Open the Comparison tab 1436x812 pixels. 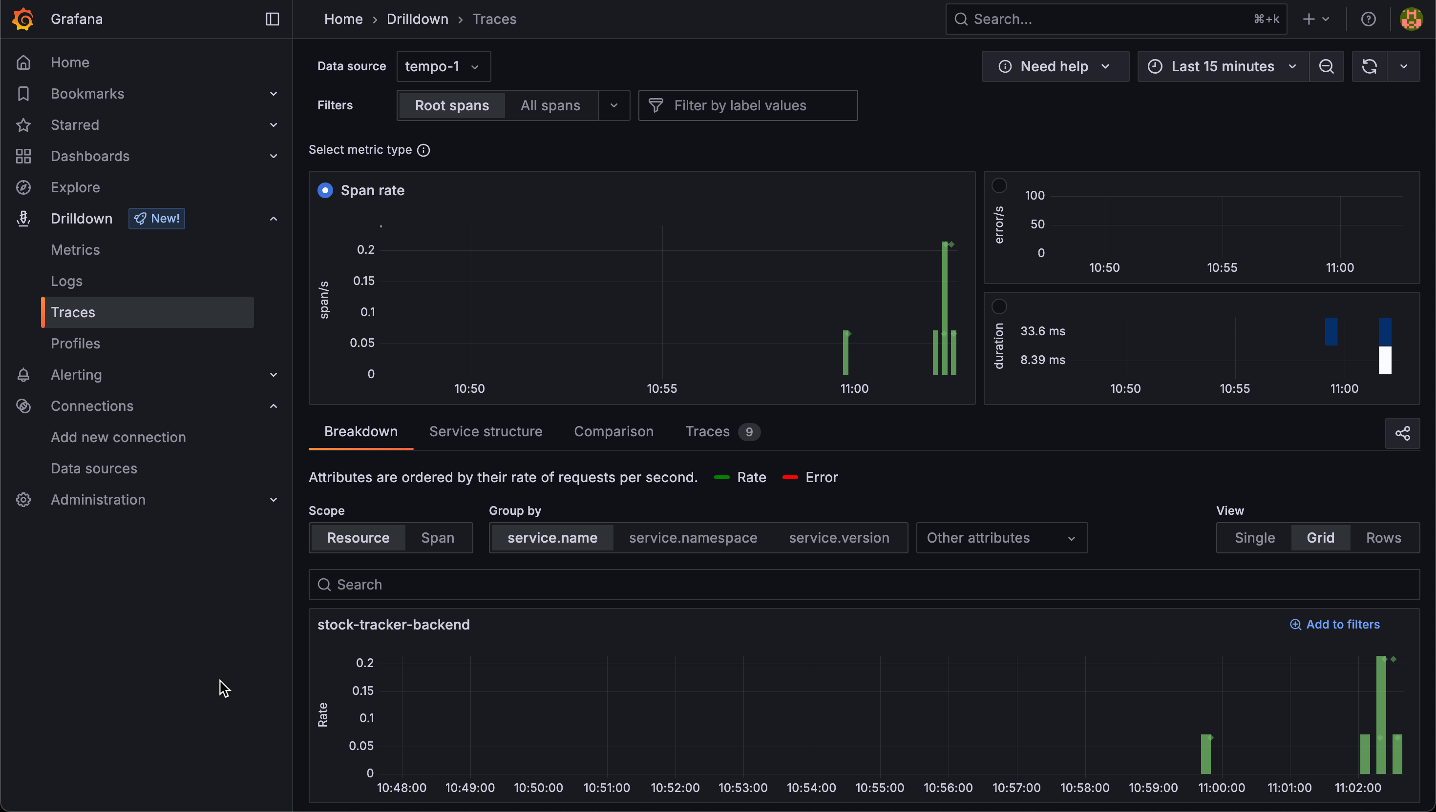coord(613,432)
